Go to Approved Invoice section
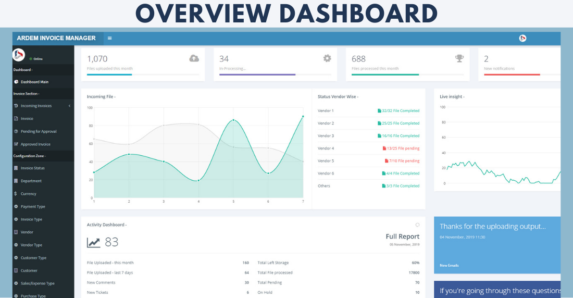 [x=35, y=144]
